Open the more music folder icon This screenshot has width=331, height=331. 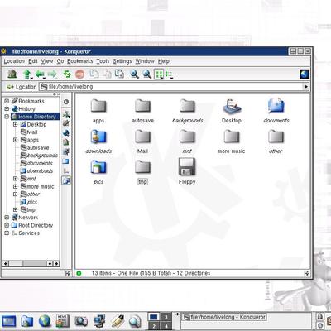pyautogui.click(x=232, y=137)
